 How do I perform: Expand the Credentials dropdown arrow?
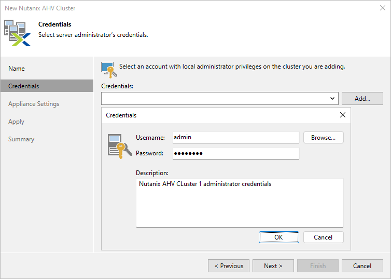[332, 98]
